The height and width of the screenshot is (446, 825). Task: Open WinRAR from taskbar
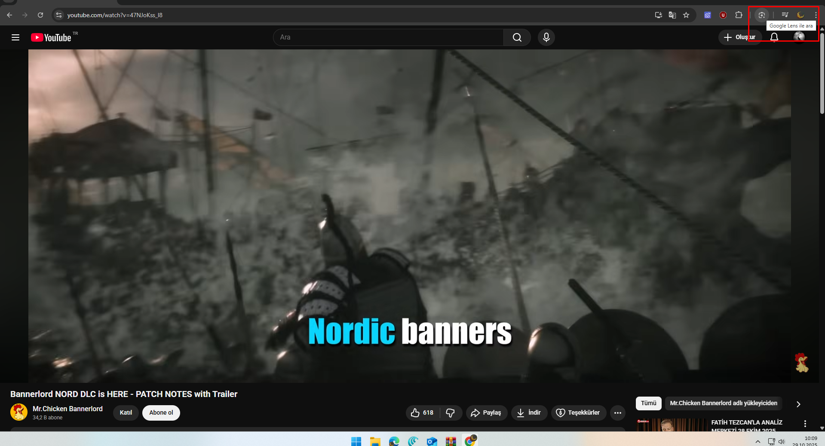tap(451, 441)
